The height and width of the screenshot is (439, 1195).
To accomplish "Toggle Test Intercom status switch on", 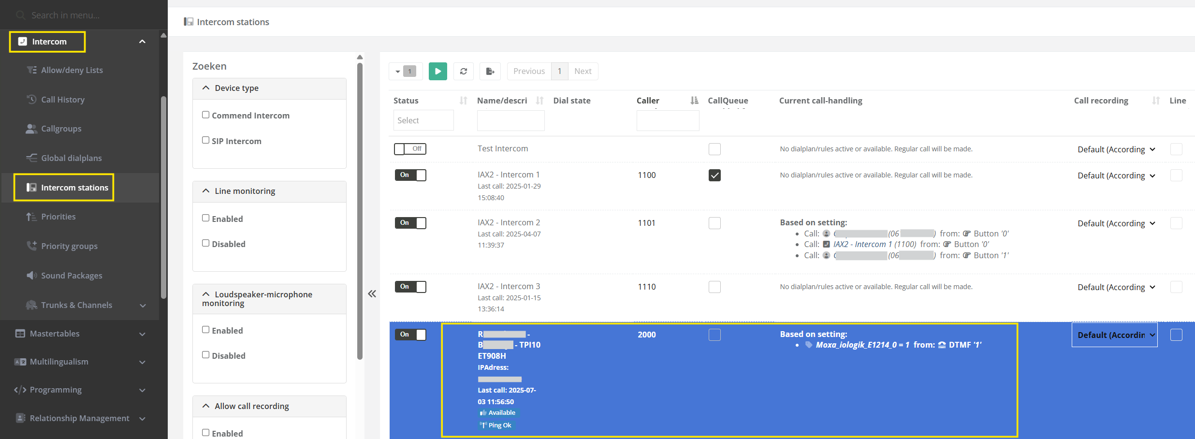I will tap(410, 149).
